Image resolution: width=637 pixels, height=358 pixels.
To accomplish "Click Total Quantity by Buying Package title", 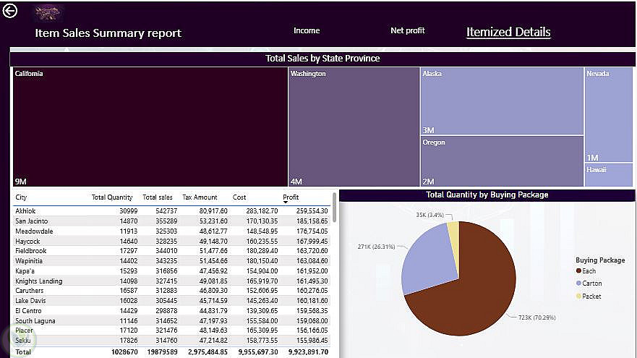I will coord(487,195).
